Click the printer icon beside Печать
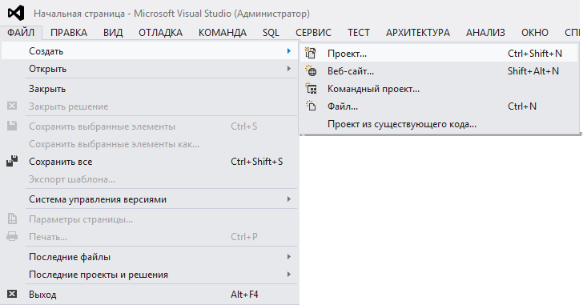 click(12, 237)
